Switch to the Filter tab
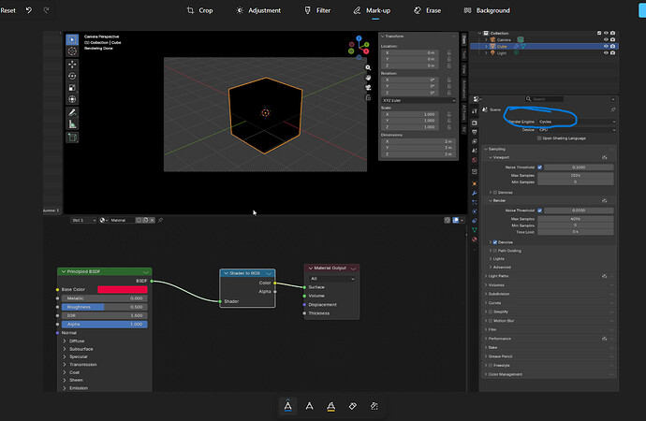Image resolution: width=646 pixels, height=421 pixels. click(317, 10)
